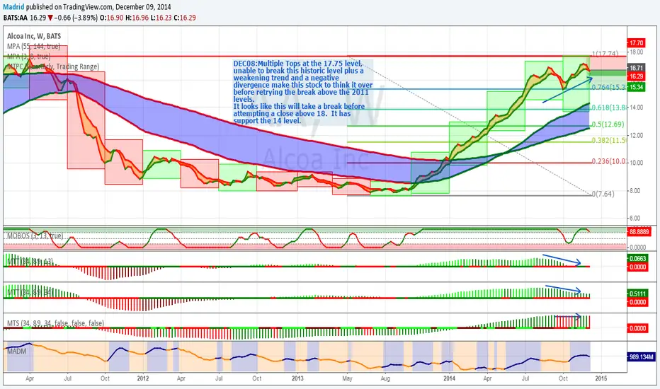Click the red 16.29 price label on axis
The width and height of the screenshot is (660, 389).
tap(636, 76)
